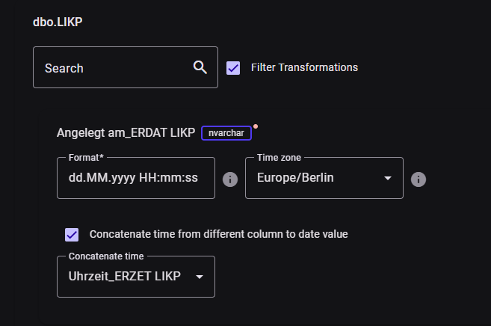Click the Filter Transformations label text
491x326 pixels.
pos(304,67)
